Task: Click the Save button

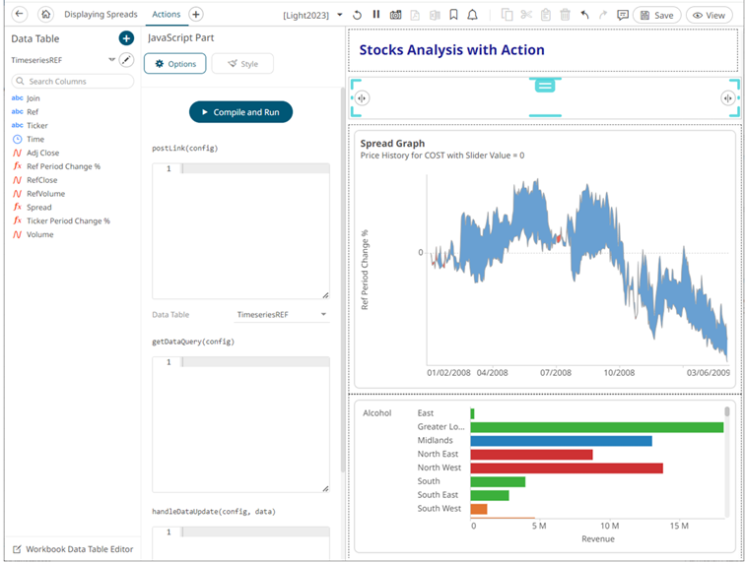Action: tap(656, 15)
